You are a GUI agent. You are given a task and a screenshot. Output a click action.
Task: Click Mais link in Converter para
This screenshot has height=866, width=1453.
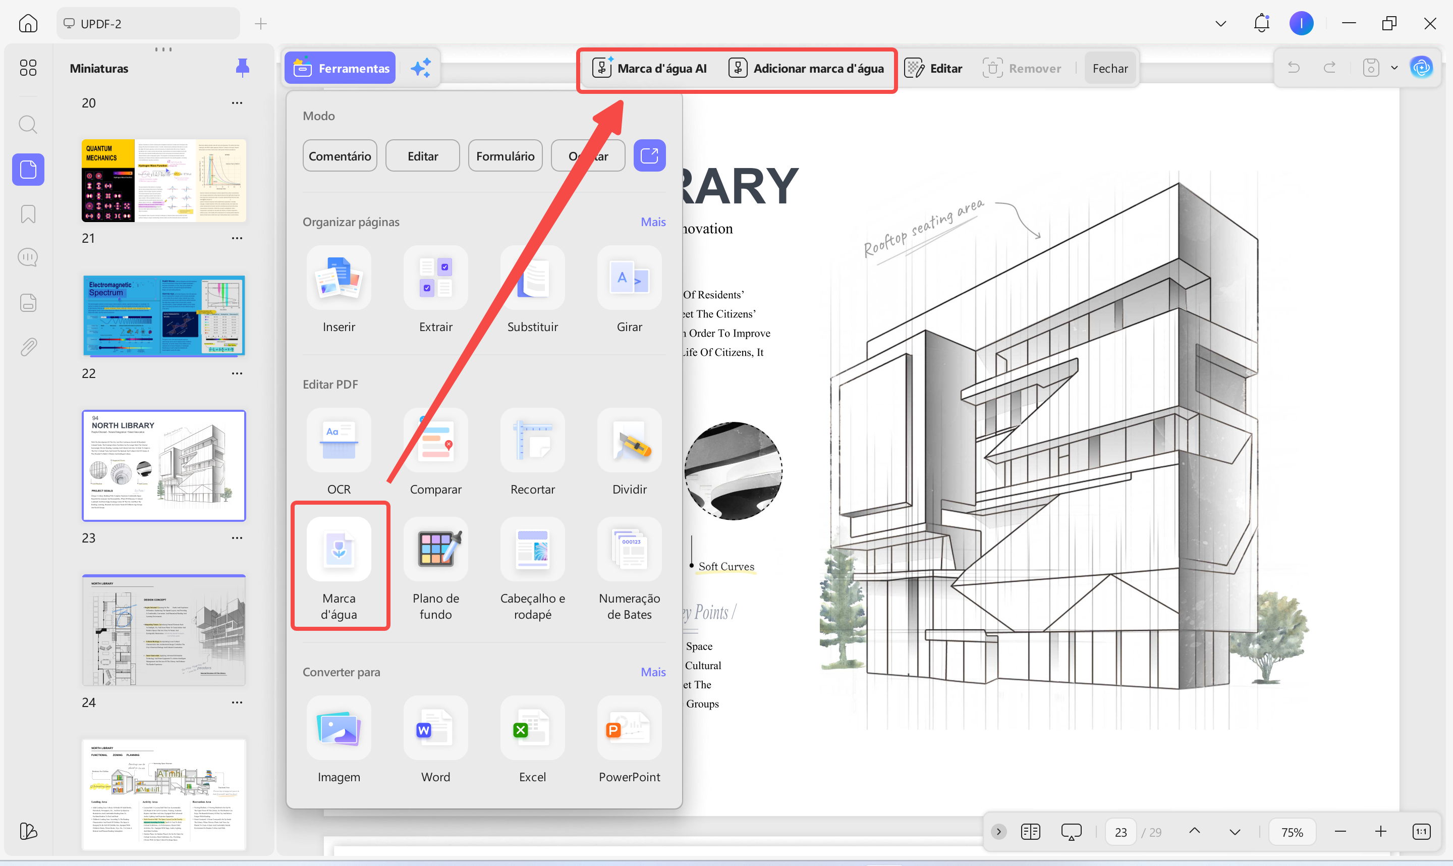pos(653,672)
